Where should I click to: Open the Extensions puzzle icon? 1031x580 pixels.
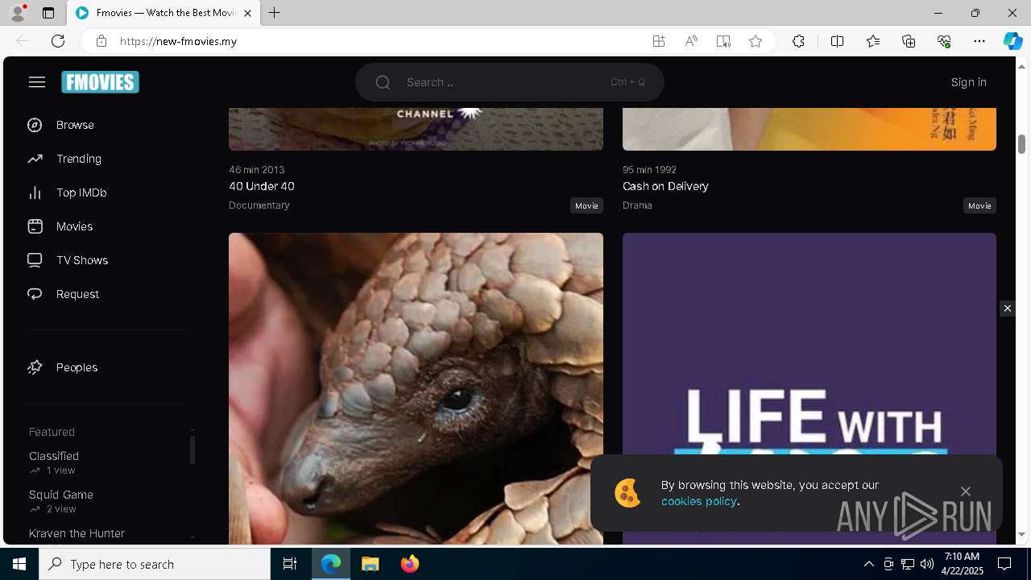click(798, 41)
